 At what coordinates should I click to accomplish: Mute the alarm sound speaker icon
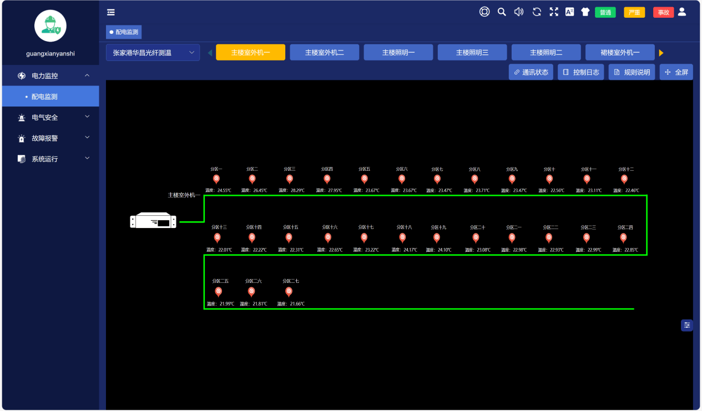(x=519, y=12)
